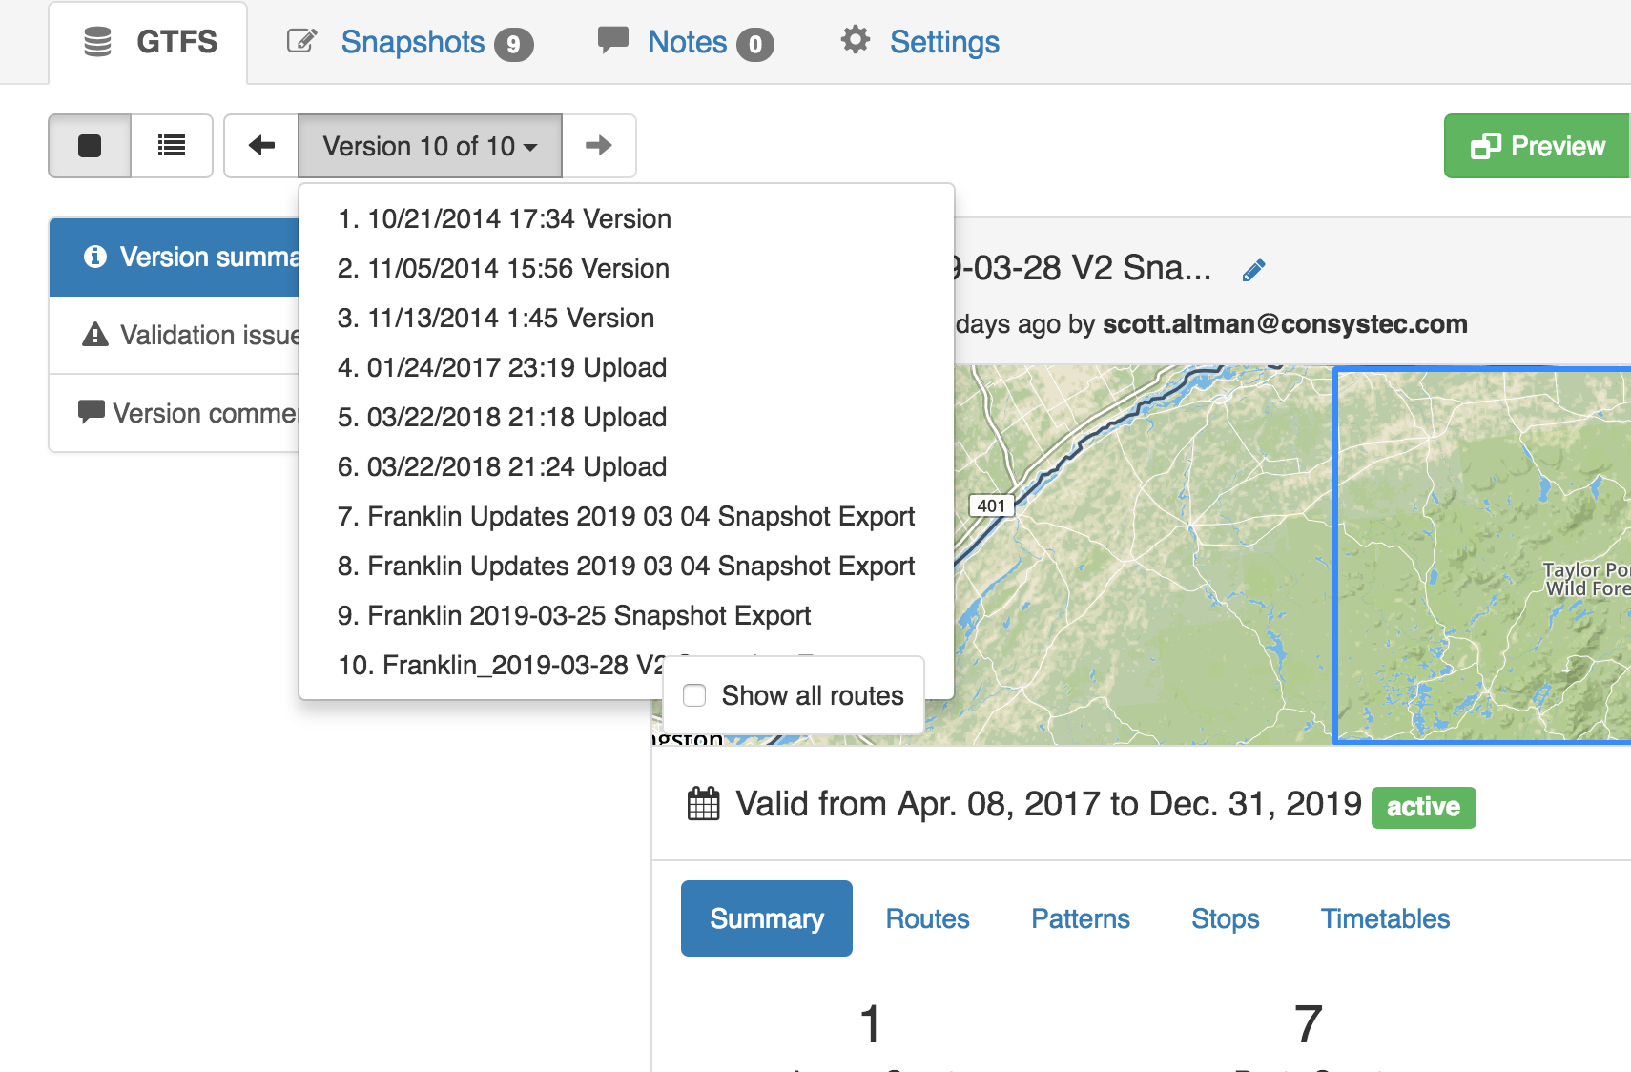Toggle the Show all routes checkbox
1631x1072 pixels.
point(694,695)
